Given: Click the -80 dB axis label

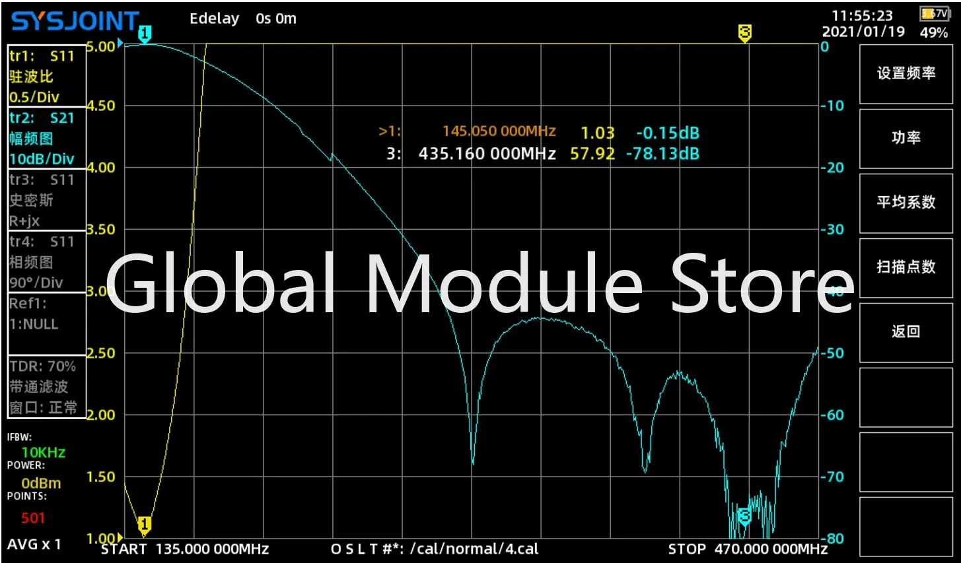Looking at the screenshot, I should [x=832, y=539].
